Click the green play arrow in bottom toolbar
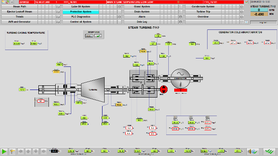The image size is (278, 156). click(x=4, y=151)
